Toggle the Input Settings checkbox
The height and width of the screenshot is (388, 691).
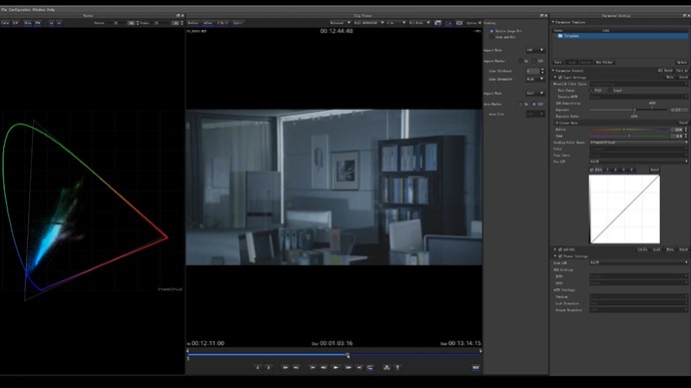click(x=560, y=77)
